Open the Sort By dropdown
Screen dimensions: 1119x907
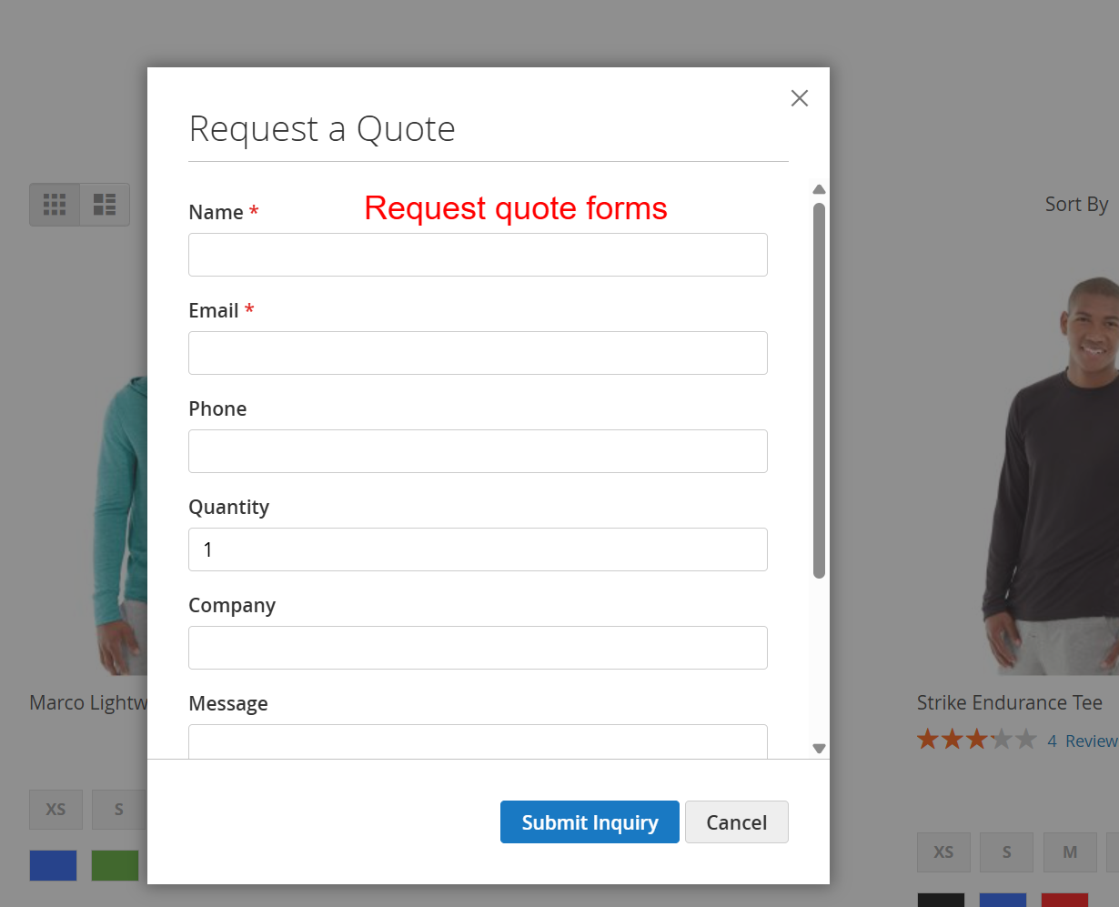(1077, 204)
